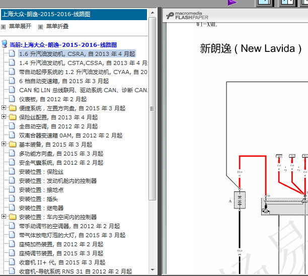The image size is (308, 276).
Task: Open 仪表板, 自 2012 年 2 月起
Action: (x=53, y=99)
